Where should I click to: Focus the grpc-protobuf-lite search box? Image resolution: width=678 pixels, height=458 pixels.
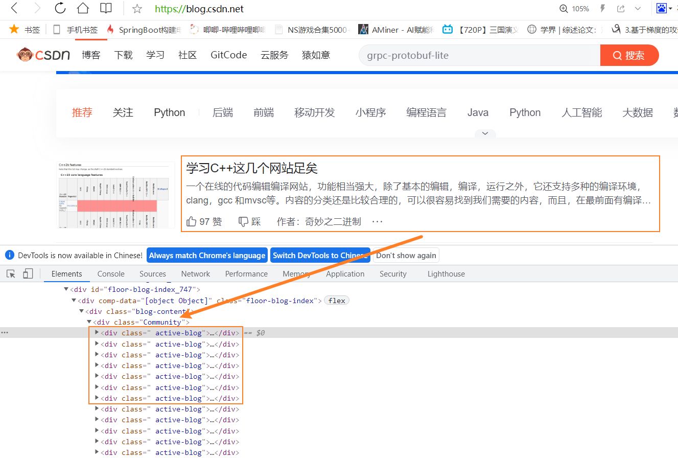(x=479, y=55)
